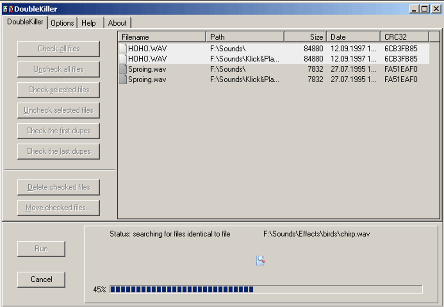Click the 45% search progress bar
The width and height of the screenshot is (444, 307).
tap(266, 289)
